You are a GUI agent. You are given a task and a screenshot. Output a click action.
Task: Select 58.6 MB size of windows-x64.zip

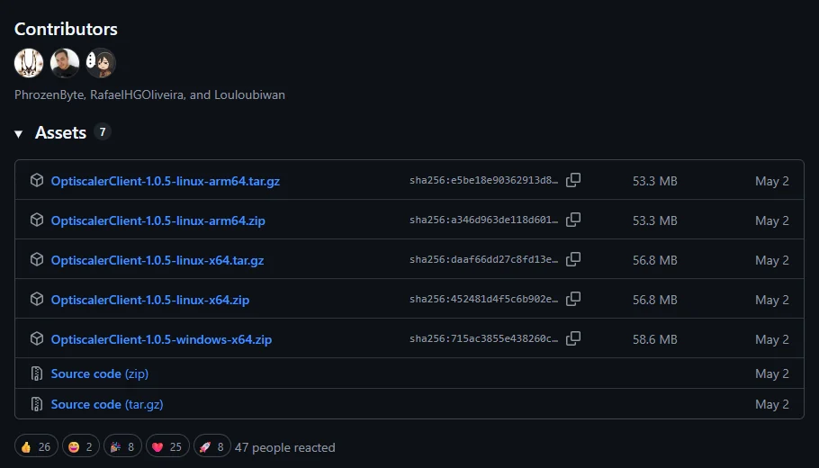[655, 339]
